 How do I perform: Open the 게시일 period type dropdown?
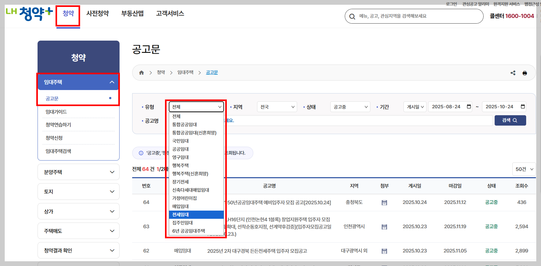click(x=415, y=107)
